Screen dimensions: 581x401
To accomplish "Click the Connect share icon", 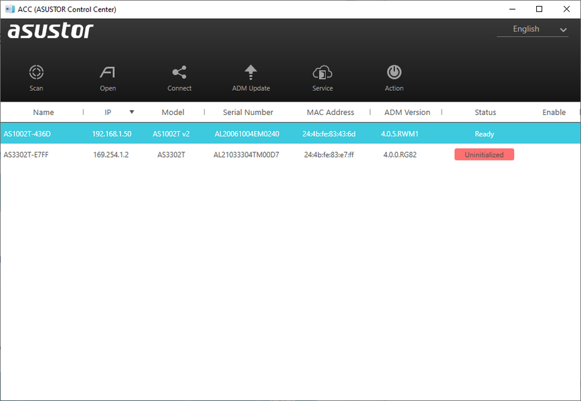I will point(179,72).
